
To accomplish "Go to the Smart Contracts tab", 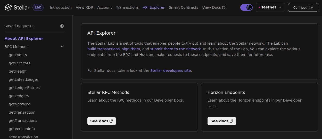I will 183,7.
